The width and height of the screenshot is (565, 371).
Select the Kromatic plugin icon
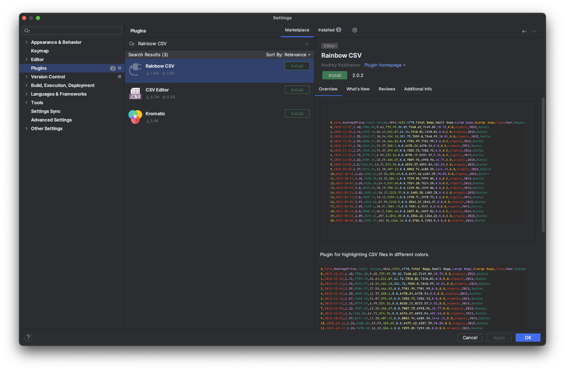point(135,117)
